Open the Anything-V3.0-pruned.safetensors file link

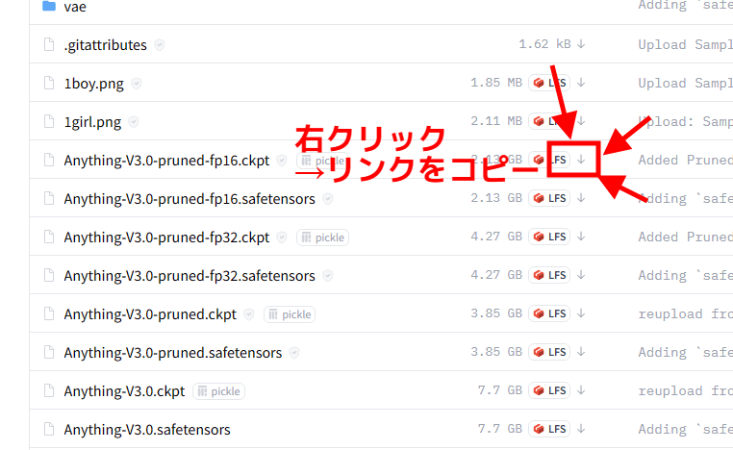(x=173, y=353)
